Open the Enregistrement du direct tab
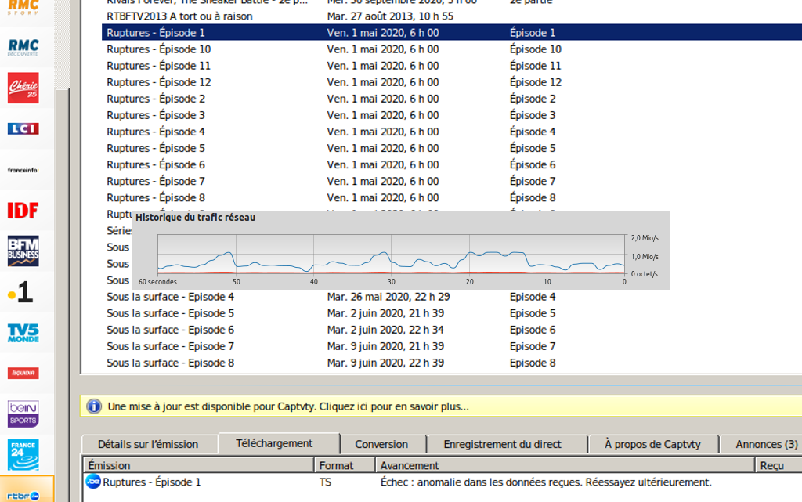Screen dimensions: 802x502 [502, 444]
